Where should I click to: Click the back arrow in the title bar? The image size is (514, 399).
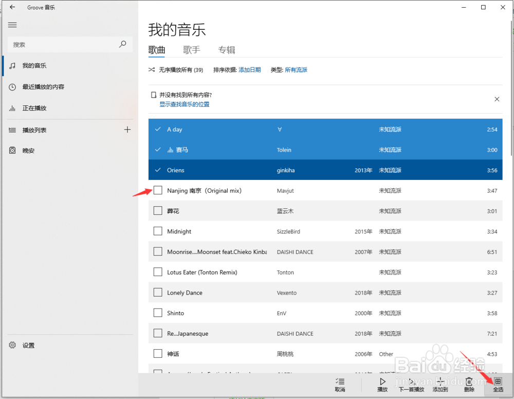tap(12, 7)
